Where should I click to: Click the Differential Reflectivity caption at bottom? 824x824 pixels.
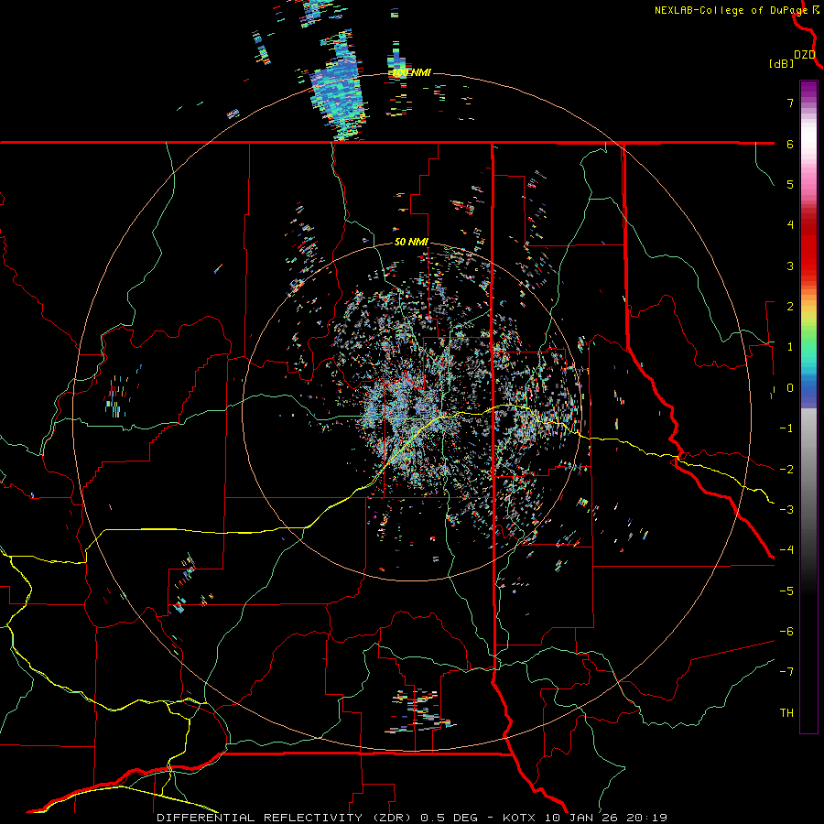[x=412, y=818]
